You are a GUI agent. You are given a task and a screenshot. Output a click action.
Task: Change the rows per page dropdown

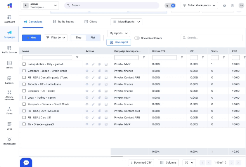(x=189, y=163)
